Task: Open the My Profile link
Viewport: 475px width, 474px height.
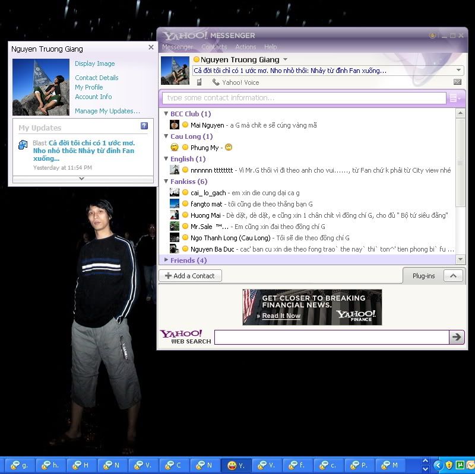Action: 89,87
